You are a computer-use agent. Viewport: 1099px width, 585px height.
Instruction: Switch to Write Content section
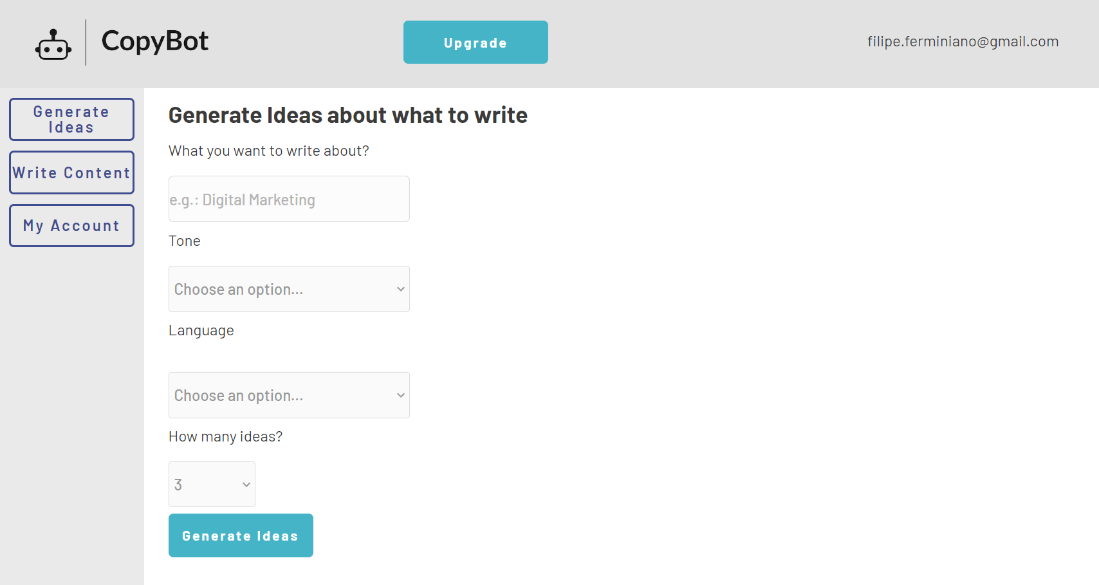(71, 172)
